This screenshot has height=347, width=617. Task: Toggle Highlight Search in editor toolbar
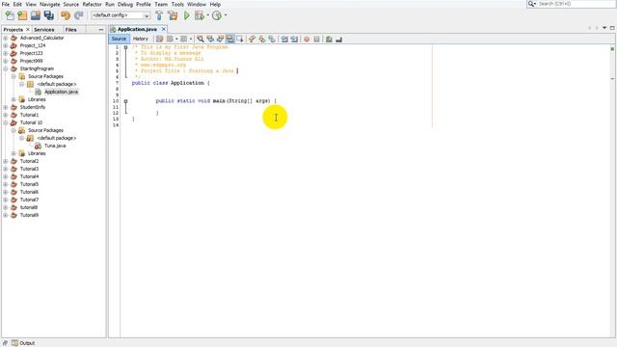click(229, 39)
